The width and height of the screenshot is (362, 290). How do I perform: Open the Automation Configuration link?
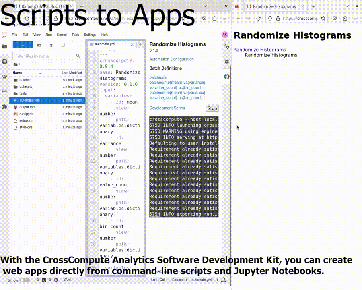171,59
